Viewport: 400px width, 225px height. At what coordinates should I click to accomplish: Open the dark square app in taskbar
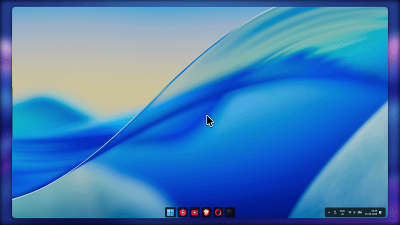tap(230, 212)
